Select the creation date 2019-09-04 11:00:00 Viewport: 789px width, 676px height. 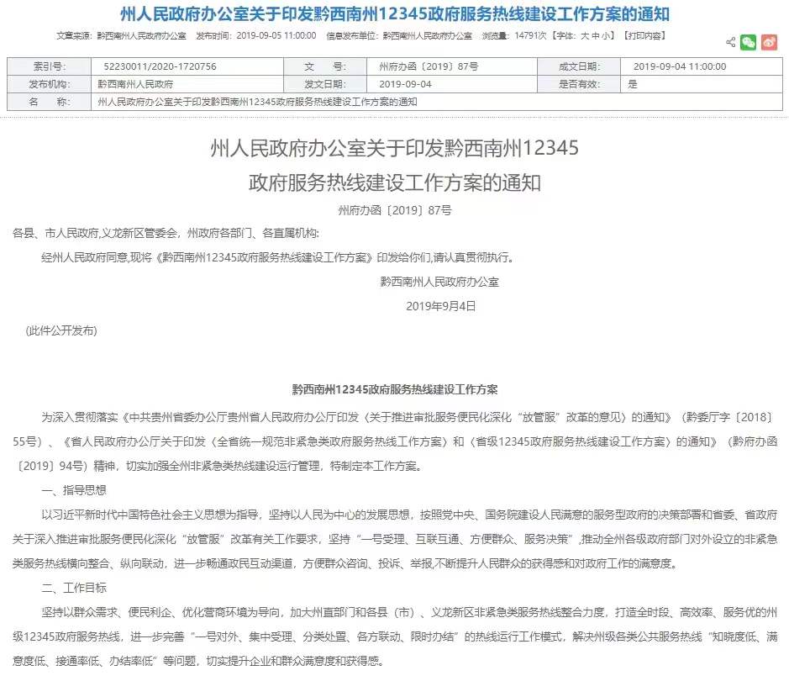click(x=680, y=66)
